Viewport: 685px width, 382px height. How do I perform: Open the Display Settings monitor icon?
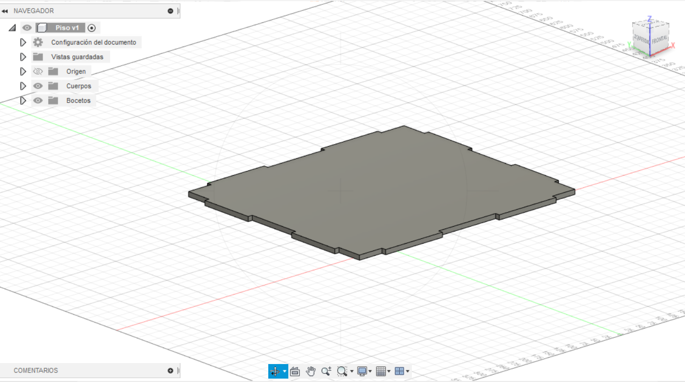pos(362,371)
